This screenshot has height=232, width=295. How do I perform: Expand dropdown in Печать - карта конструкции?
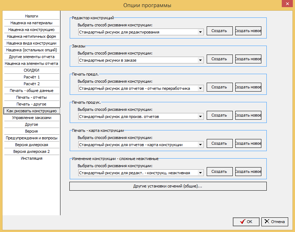pyautogui.click(x=200, y=145)
